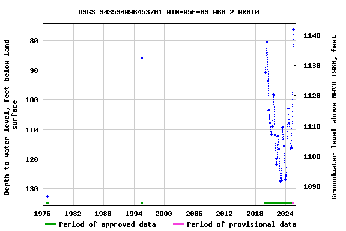Click the magenta provisional bar at the right end
346x231 pixels.
tap(293, 203)
